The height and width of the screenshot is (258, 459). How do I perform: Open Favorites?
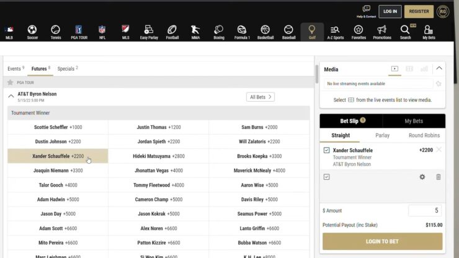(359, 32)
